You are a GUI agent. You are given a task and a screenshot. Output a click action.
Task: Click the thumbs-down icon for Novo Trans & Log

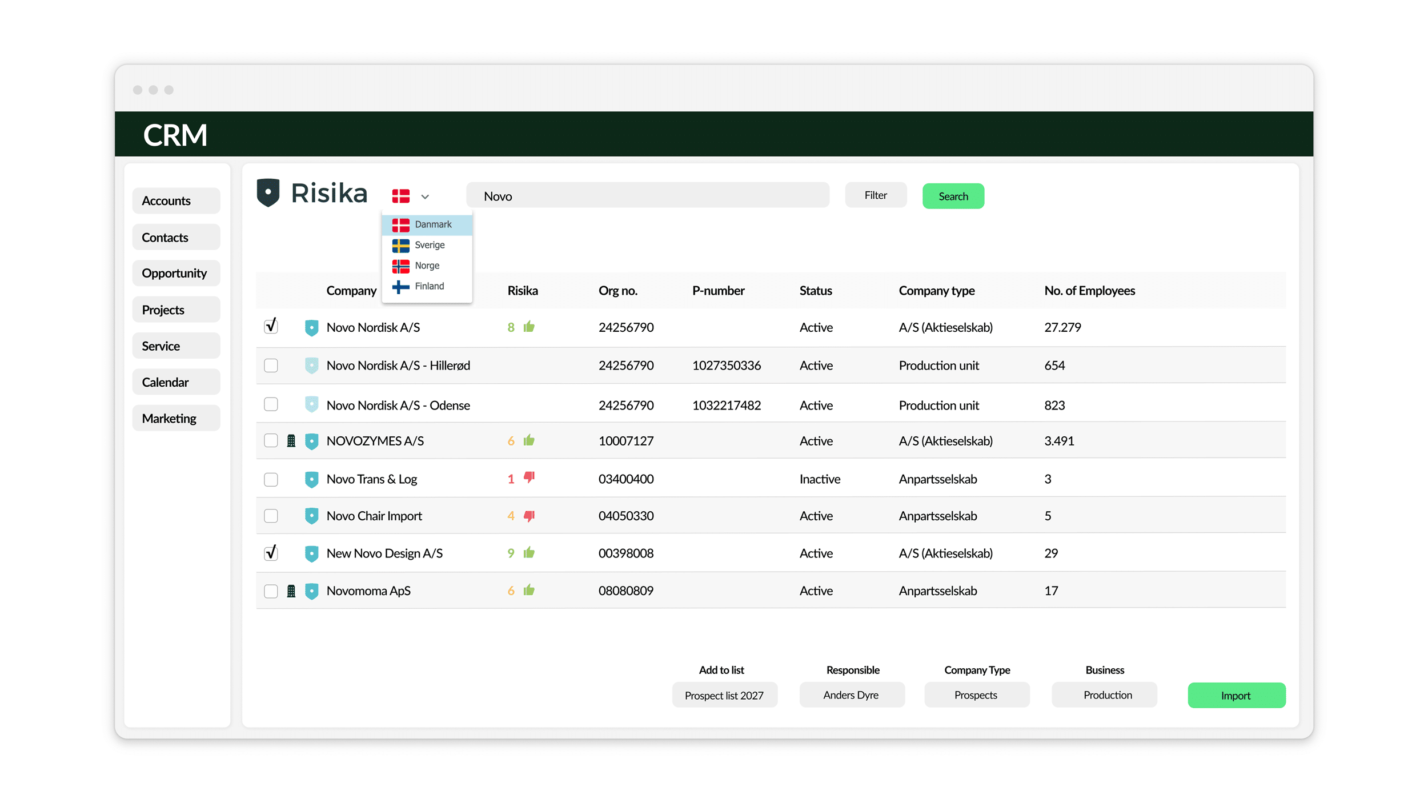[530, 477]
